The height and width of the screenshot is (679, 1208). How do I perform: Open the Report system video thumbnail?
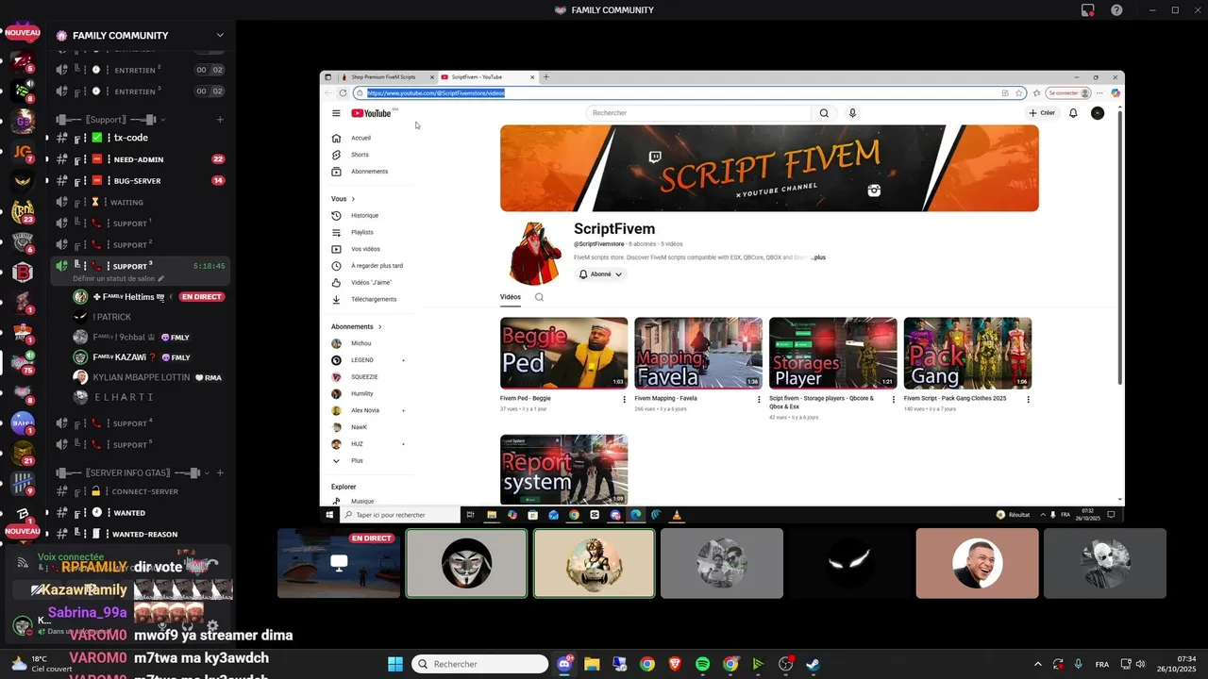pos(563,470)
